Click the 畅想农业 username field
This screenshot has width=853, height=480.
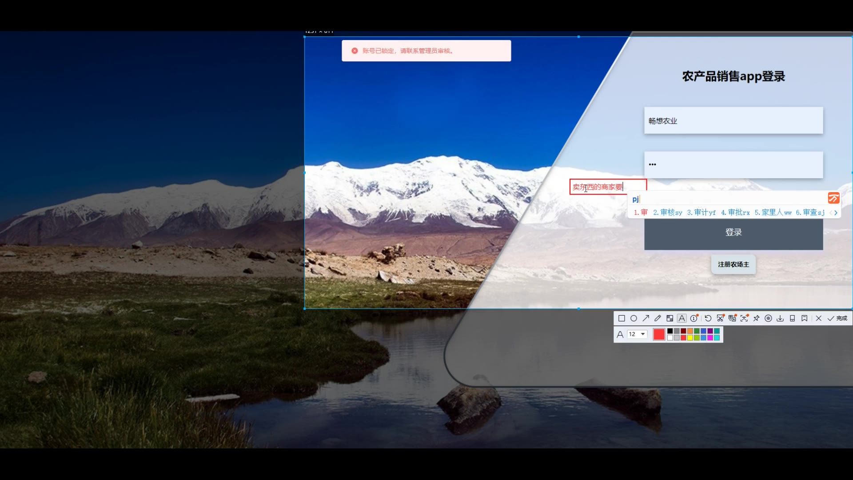tap(733, 120)
